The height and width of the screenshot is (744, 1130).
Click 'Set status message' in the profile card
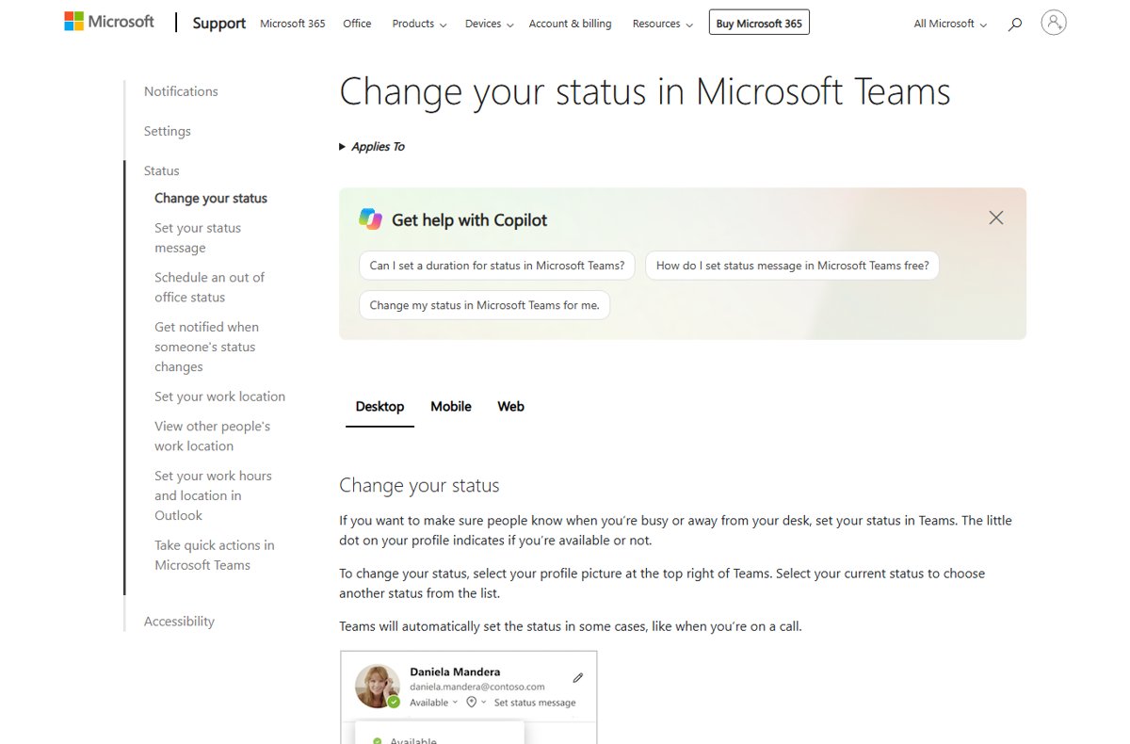pos(535,703)
